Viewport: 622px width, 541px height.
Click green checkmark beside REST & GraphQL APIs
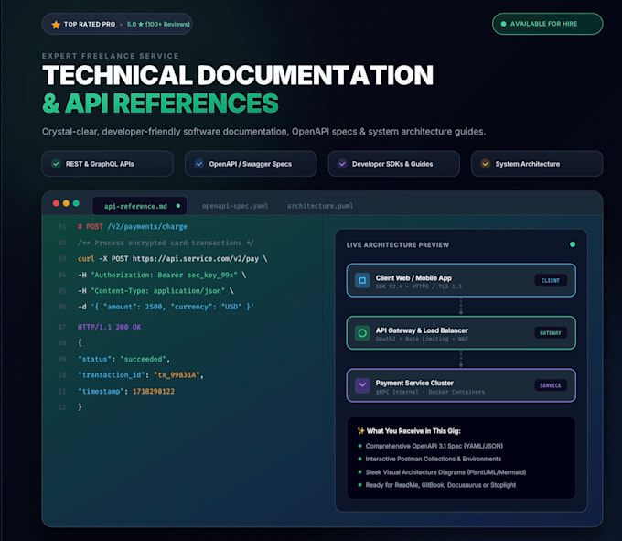coord(56,164)
